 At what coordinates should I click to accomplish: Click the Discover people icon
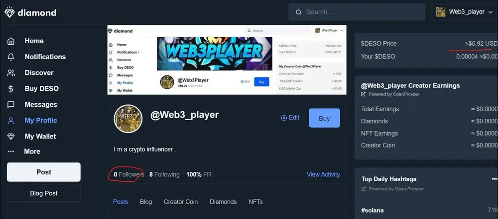coord(11,73)
